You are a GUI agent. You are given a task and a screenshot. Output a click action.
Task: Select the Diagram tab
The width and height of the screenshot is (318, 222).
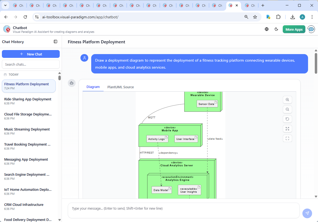93,87
